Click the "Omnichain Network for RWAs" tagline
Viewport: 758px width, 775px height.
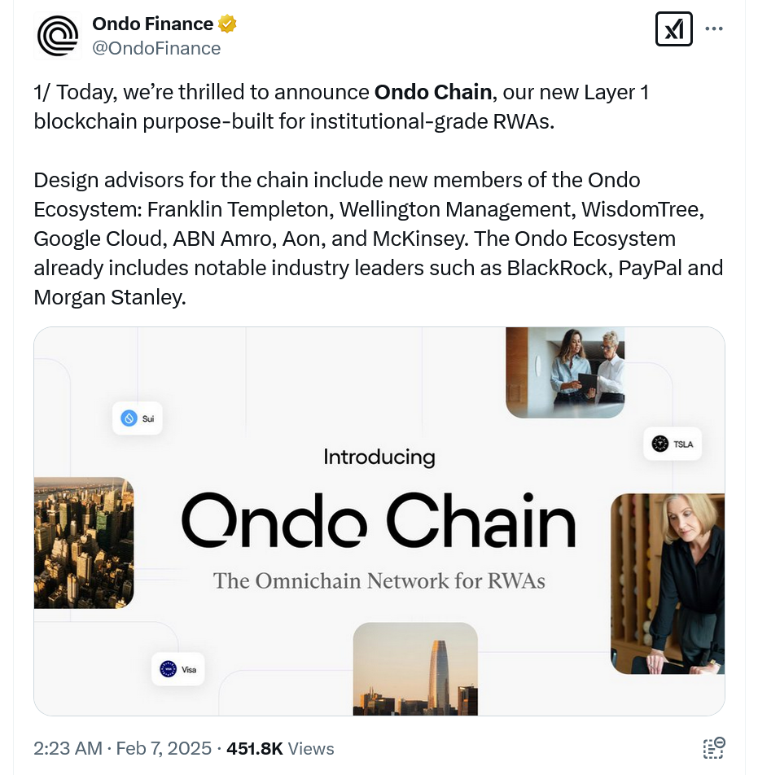click(379, 580)
